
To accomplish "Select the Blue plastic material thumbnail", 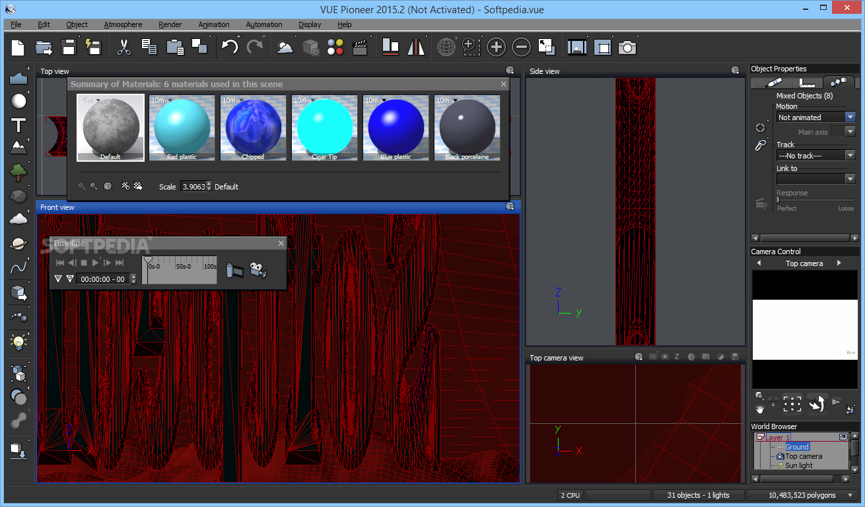I will click(x=396, y=127).
